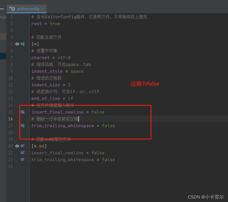The height and width of the screenshot is (202, 228).
Task: Open the Project tool window tab
Action: pyautogui.click(x=3, y=17)
